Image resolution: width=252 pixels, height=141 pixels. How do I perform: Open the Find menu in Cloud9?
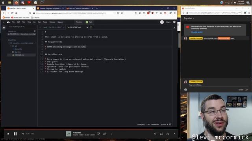24,22
